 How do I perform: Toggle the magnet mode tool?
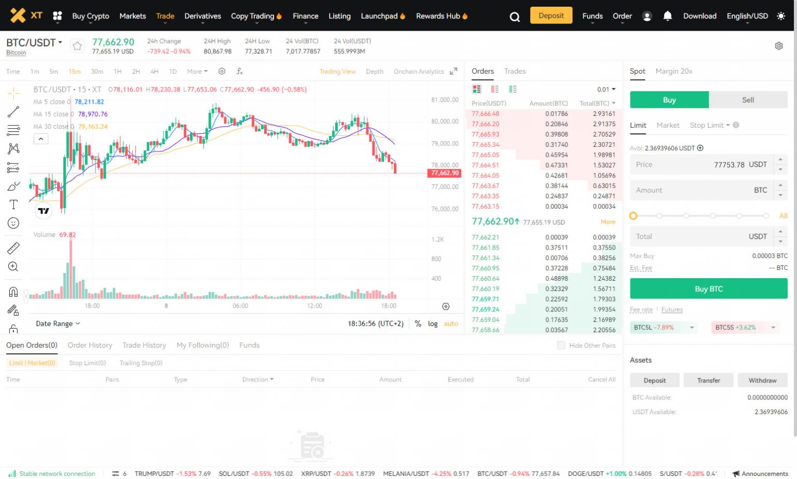click(x=13, y=292)
